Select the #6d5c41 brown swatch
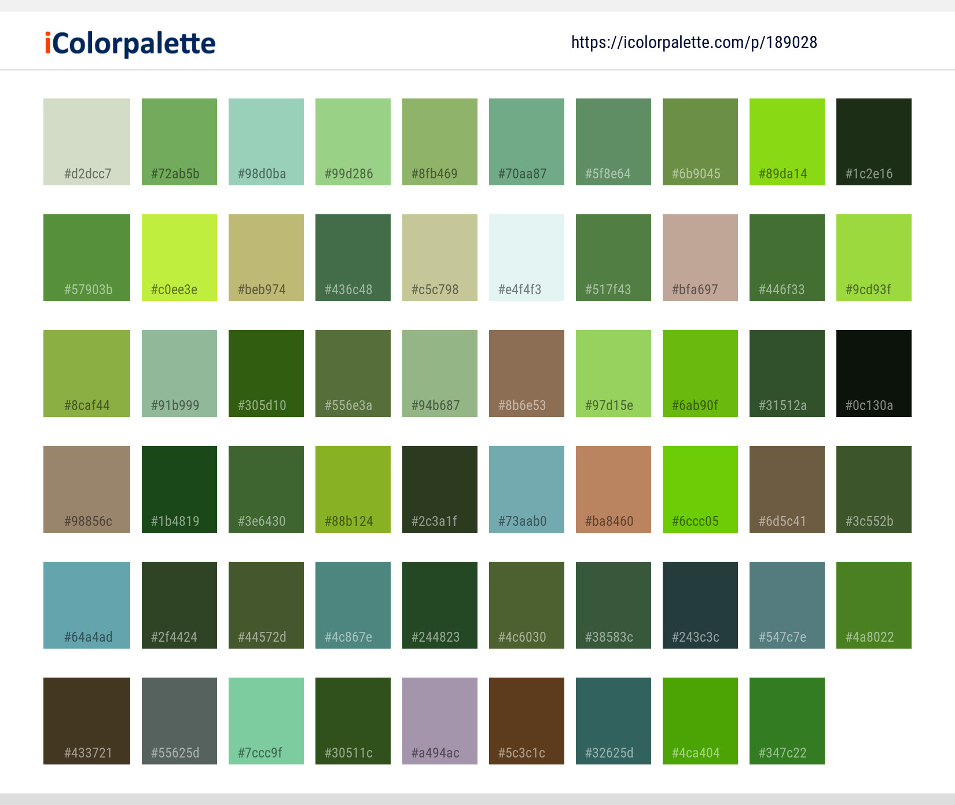Screen dimensions: 955x805 click(x=787, y=489)
